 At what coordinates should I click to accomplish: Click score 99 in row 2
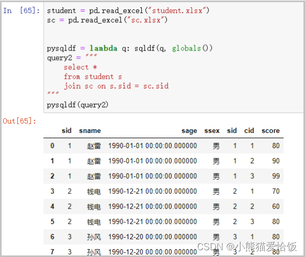click(276, 176)
